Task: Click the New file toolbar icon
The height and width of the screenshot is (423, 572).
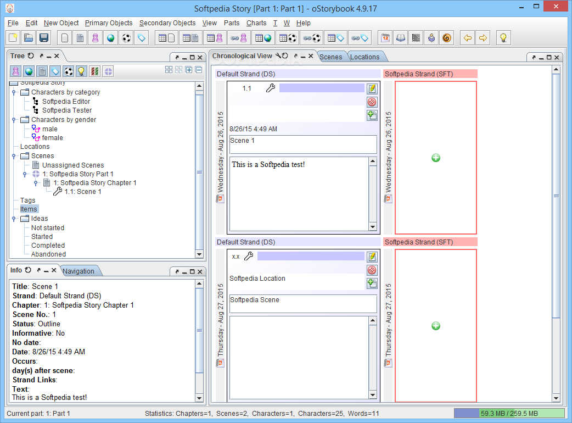Action: pyautogui.click(x=13, y=37)
